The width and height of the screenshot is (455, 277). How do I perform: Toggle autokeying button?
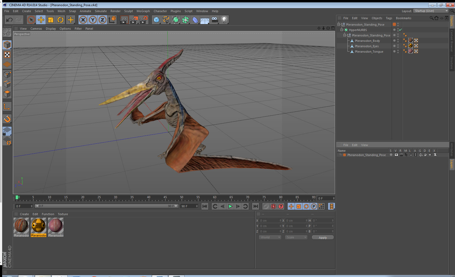[273, 206]
